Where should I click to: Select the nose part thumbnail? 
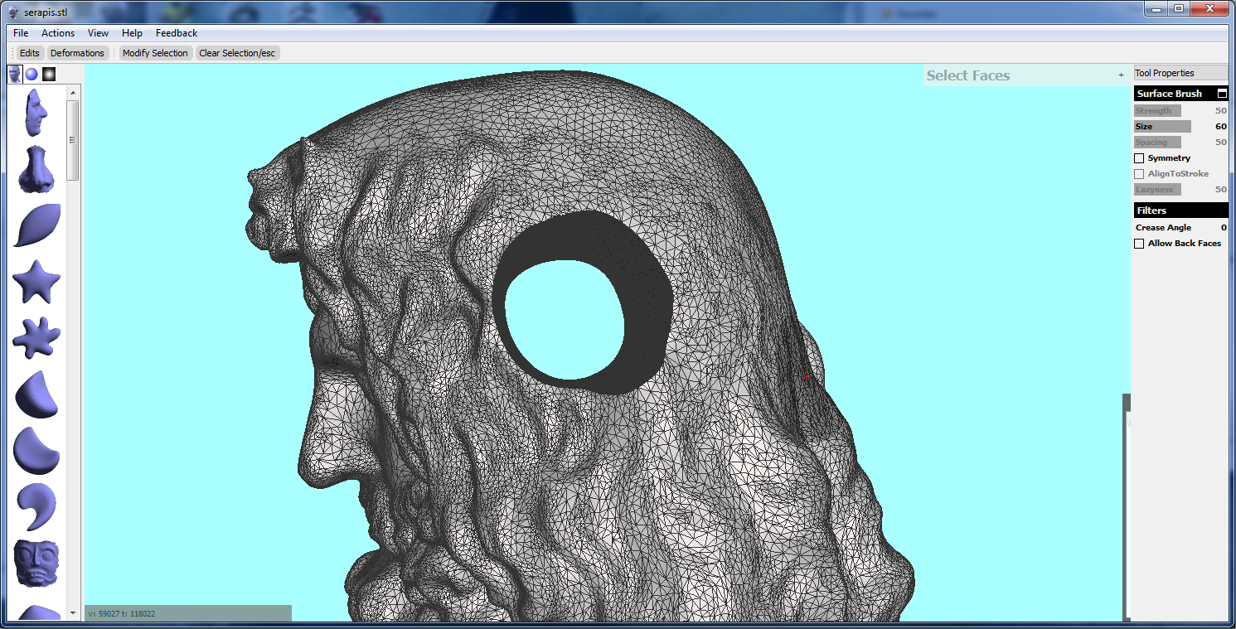pyautogui.click(x=36, y=169)
